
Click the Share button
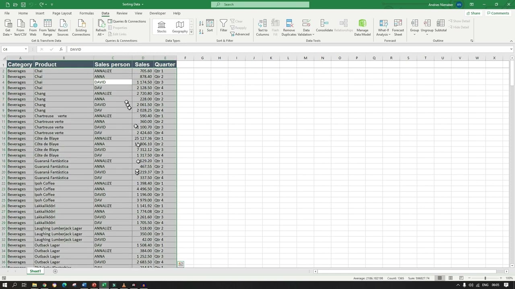[473, 13]
